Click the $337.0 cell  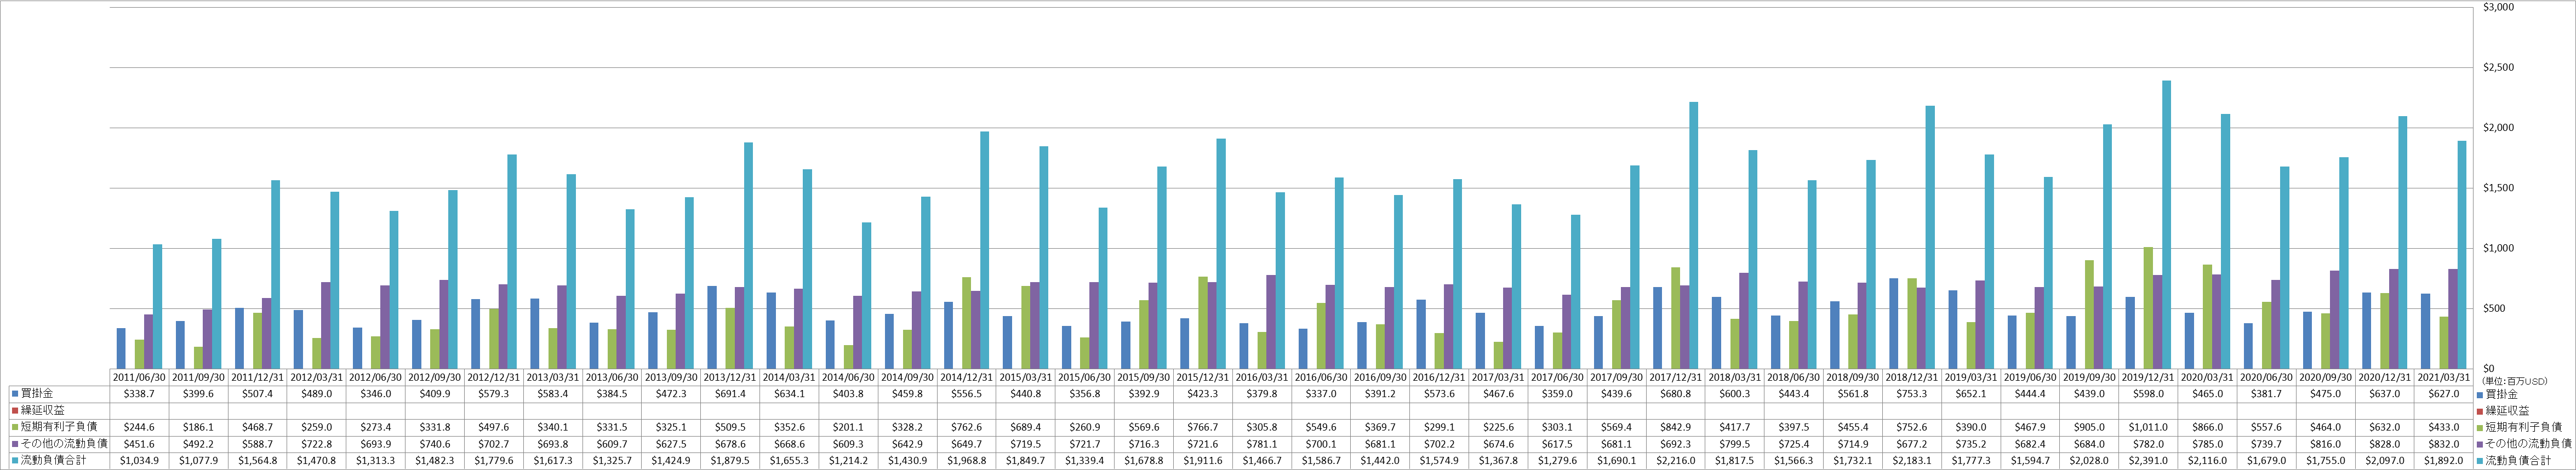tap(1320, 395)
